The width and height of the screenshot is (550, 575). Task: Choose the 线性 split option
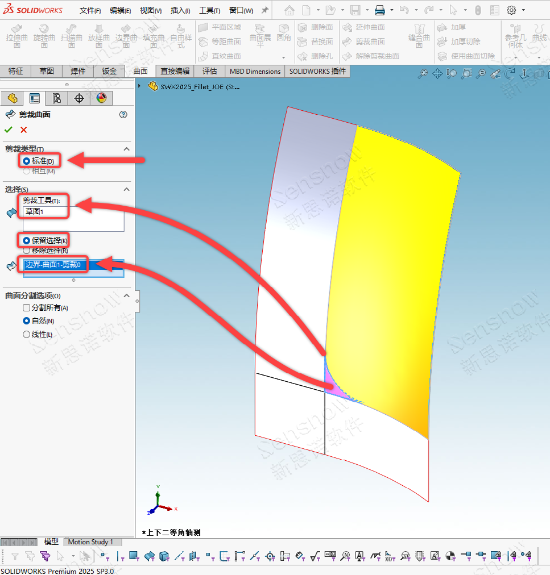click(26, 335)
